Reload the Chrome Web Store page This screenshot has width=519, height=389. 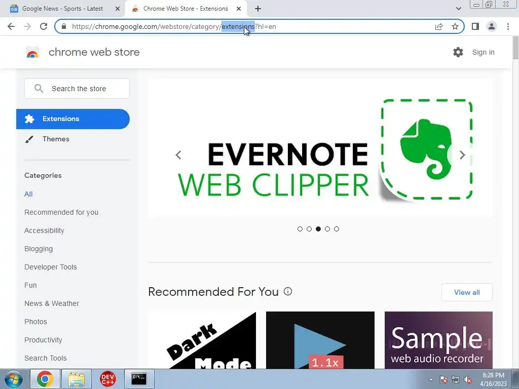point(44,26)
